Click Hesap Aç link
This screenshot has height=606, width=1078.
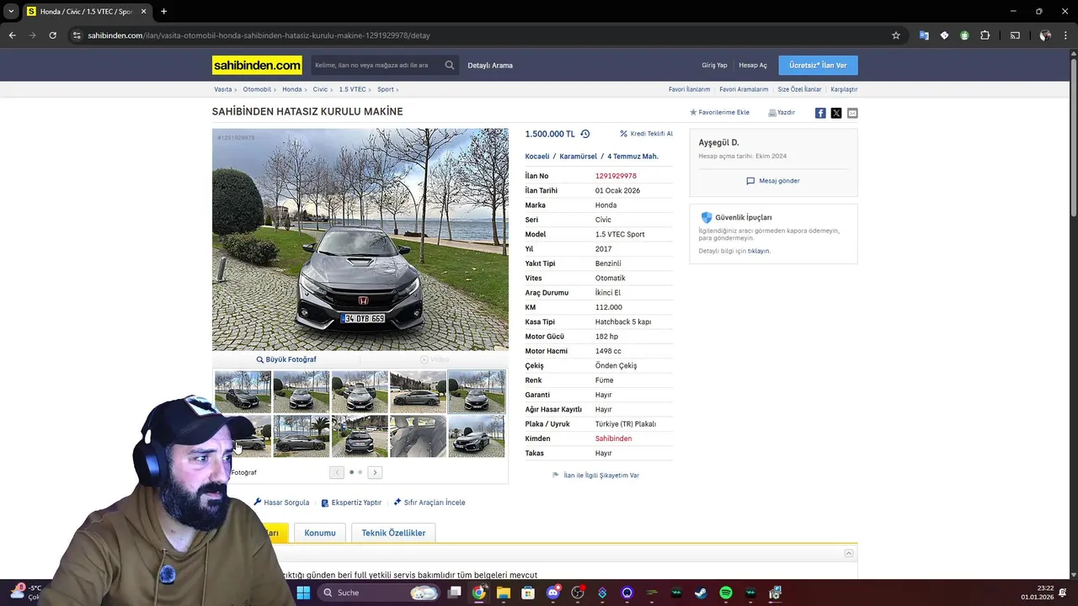click(x=753, y=65)
